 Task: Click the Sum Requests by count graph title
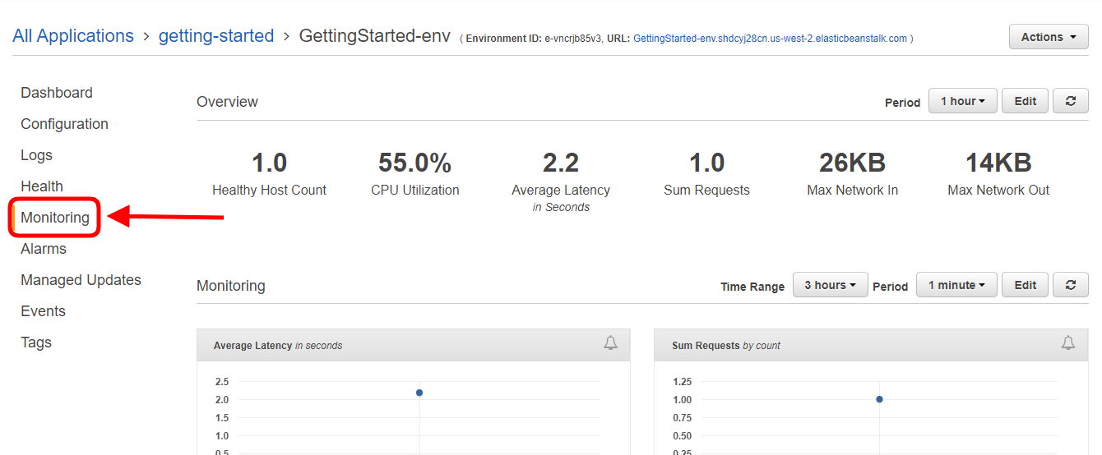pos(726,346)
